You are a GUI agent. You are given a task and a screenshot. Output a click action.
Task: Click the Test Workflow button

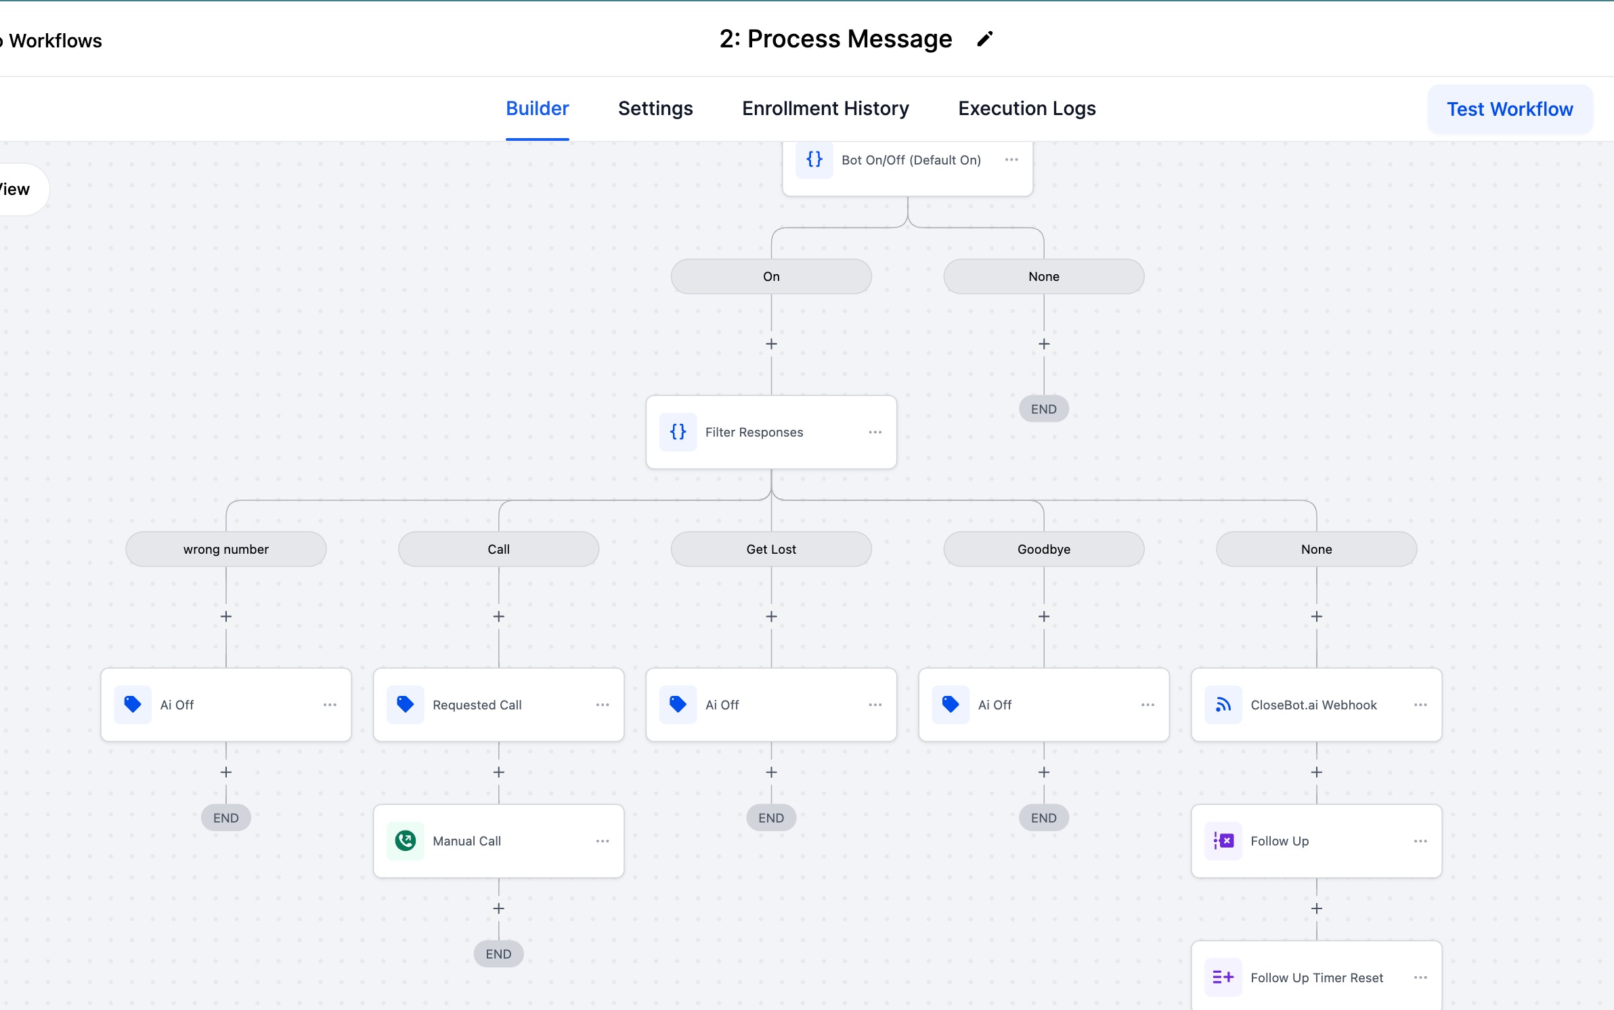pos(1510,109)
